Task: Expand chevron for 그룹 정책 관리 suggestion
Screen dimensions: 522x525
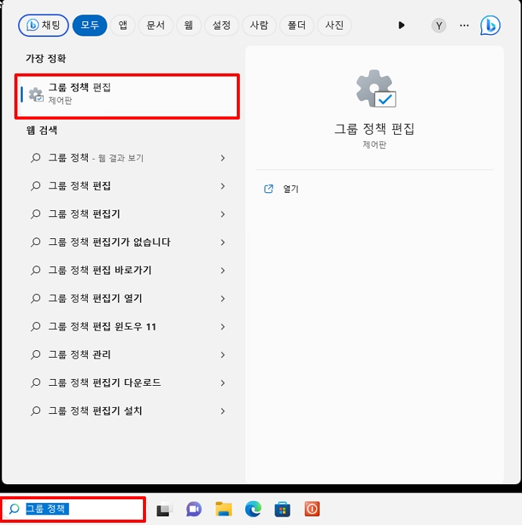Action: [x=222, y=355]
